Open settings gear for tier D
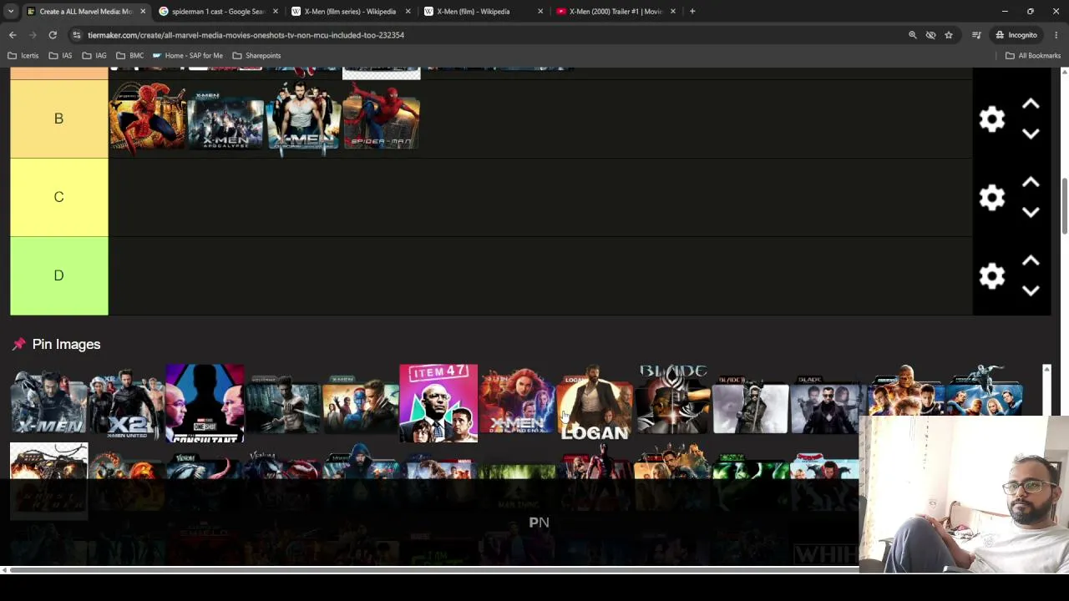This screenshot has width=1069, height=601. pyautogui.click(x=991, y=276)
